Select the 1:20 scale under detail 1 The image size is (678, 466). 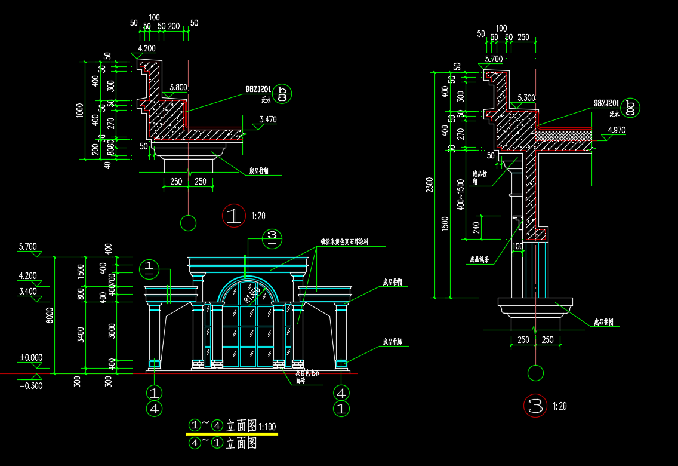258,216
